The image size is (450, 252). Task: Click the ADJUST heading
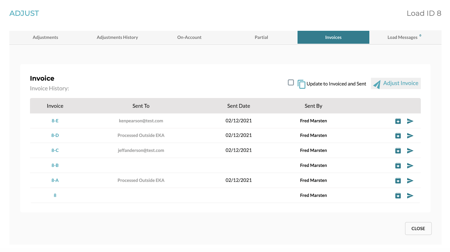click(24, 13)
